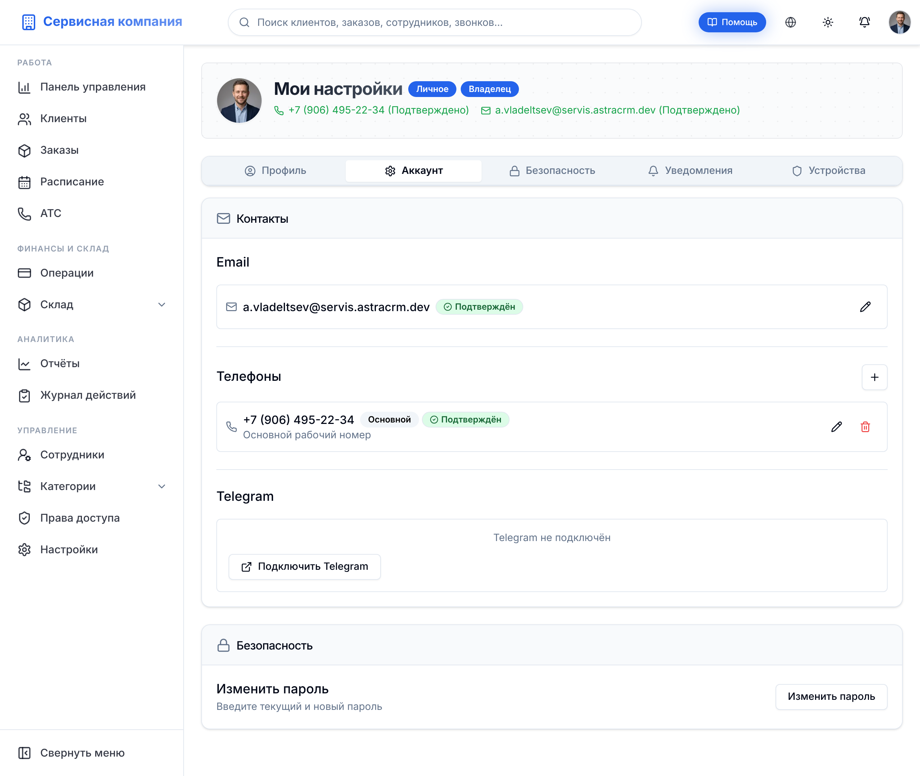Open the Помощь help button
The image size is (920, 776).
coord(732,22)
